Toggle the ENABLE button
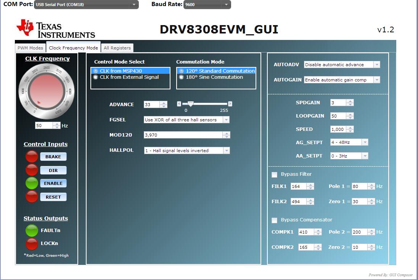Screen dimensions: 418x280 (x=53, y=183)
